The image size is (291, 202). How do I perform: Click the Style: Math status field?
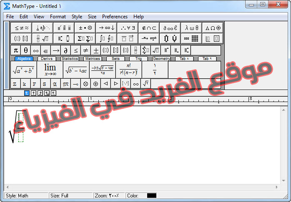(26, 195)
